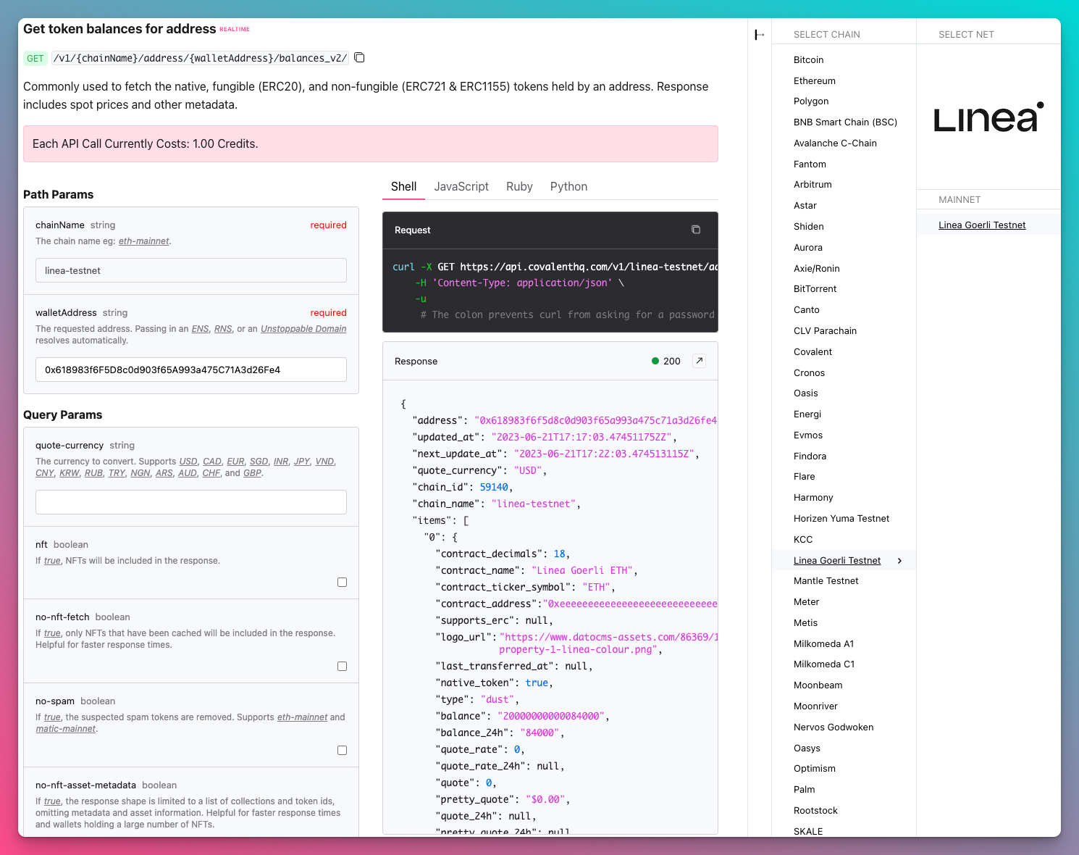This screenshot has width=1079, height=855.
Task: Select Oasis in the chain list
Action: [x=806, y=393]
